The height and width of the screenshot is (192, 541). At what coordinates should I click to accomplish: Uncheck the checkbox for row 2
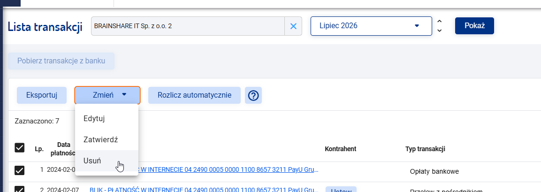pos(20,189)
